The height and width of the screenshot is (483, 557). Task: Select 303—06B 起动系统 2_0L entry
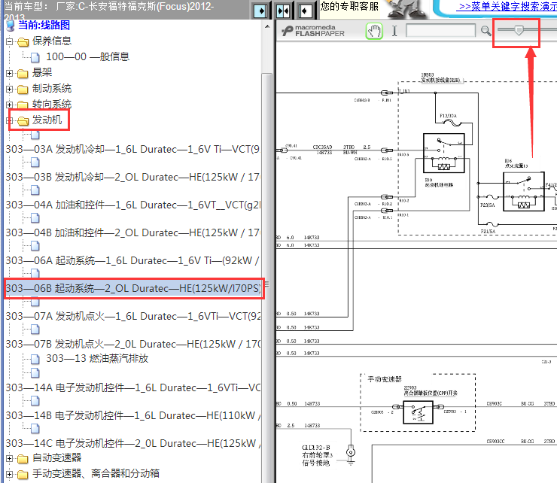click(133, 288)
